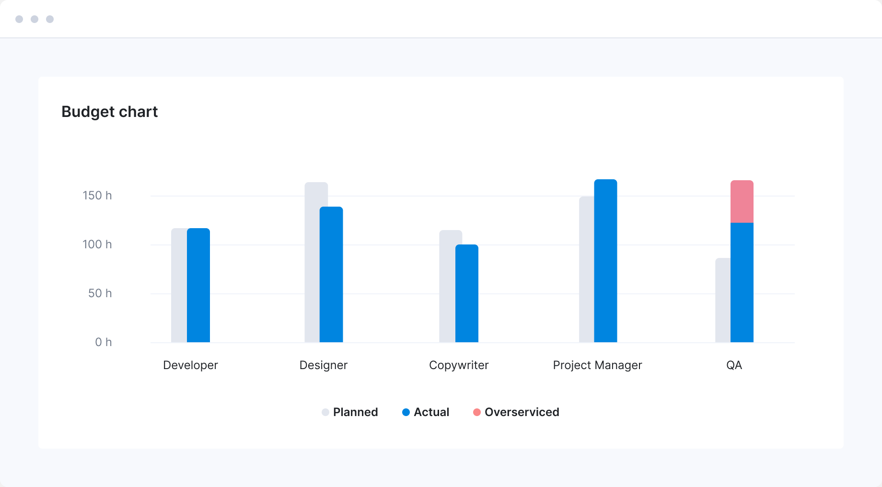The height and width of the screenshot is (487, 882).
Task: Click the QA axis label
Action: point(734,365)
